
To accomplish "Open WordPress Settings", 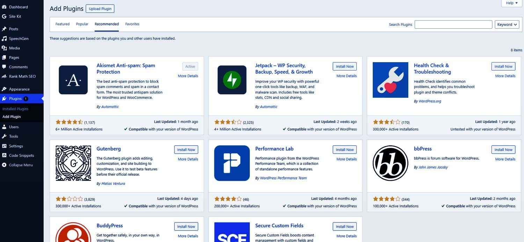I will [16, 146].
